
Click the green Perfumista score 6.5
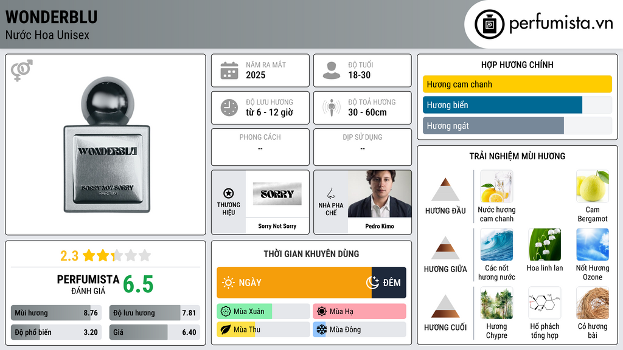[138, 284]
